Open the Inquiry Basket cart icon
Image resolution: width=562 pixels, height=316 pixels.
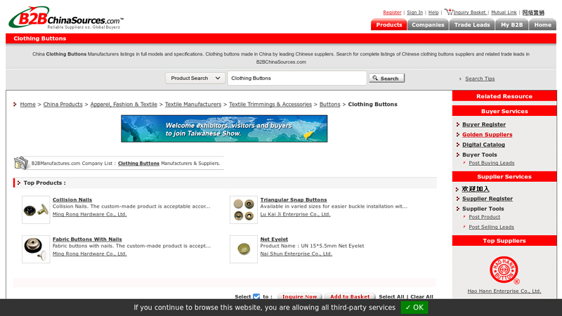pos(448,11)
